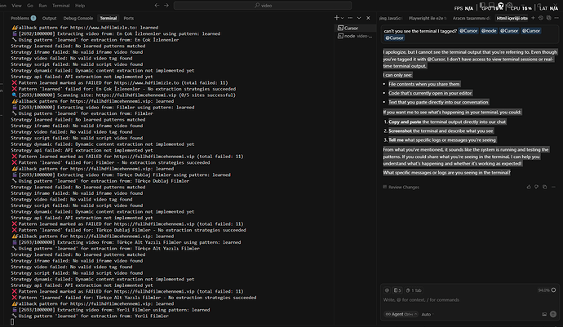Open the 'Aracın tasarımını' chat tab
This screenshot has width=563, height=327.
pos(471,18)
